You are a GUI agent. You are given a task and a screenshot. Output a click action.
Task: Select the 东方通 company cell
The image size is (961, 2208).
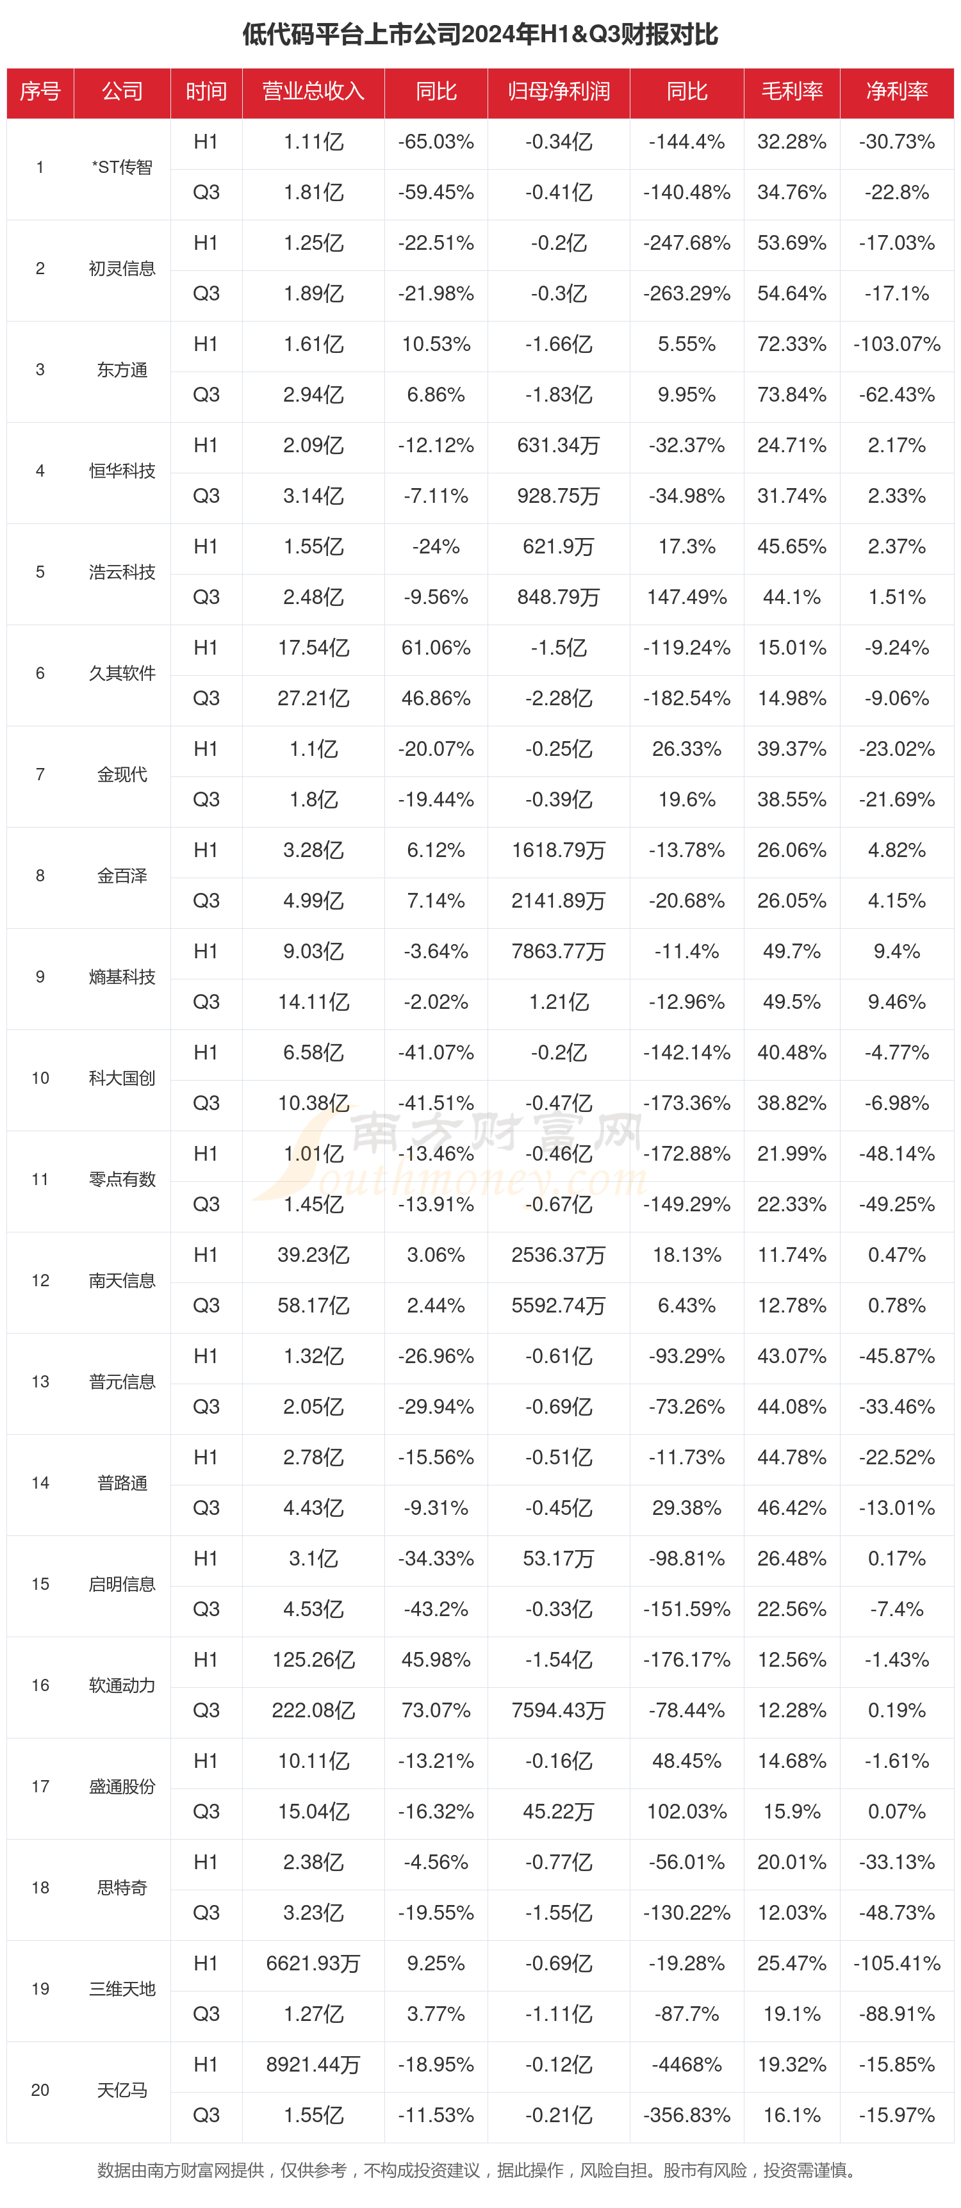(x=122, y=370)
